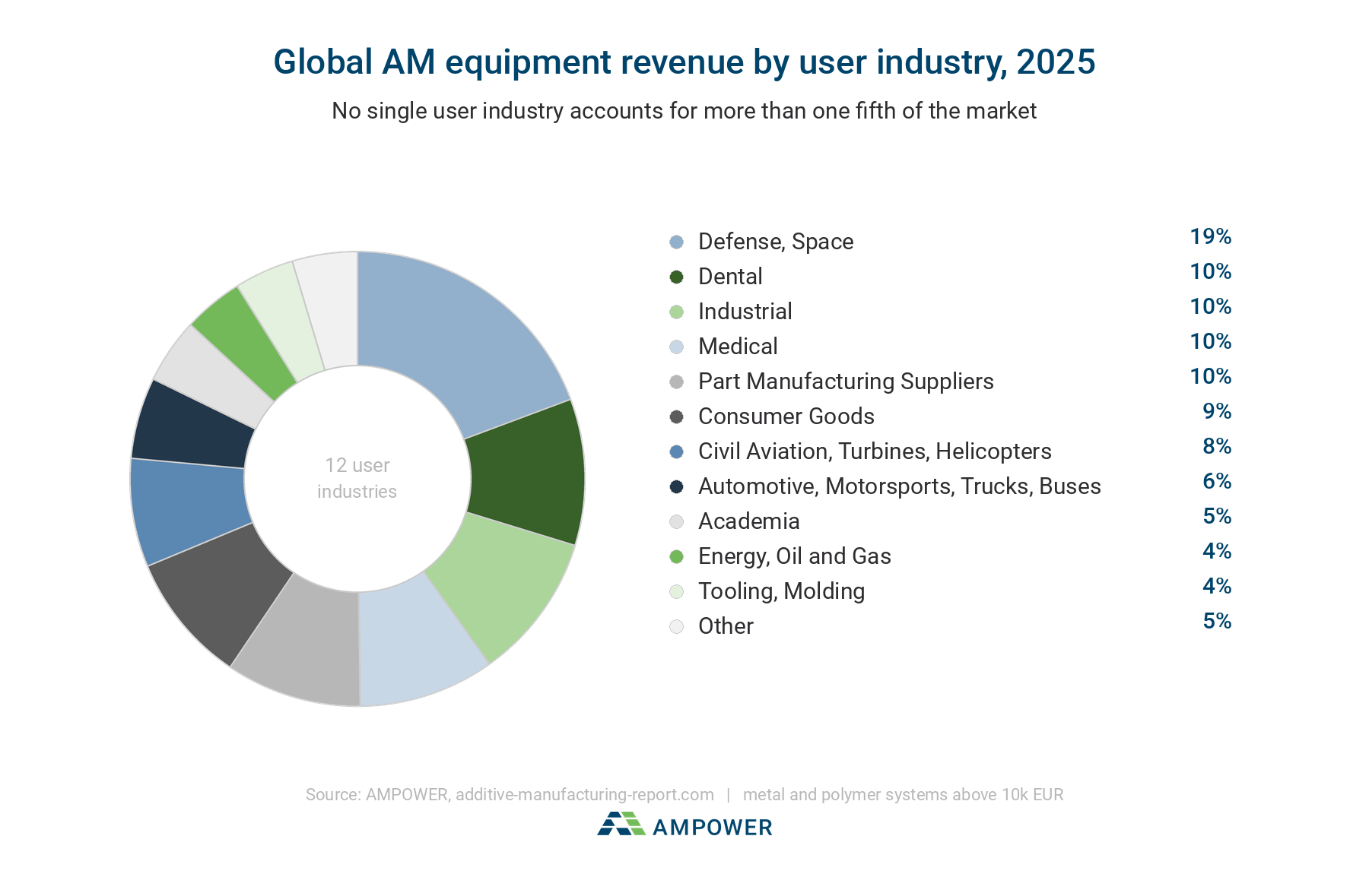Click the '12 user industries' center label
The image size is (1369, 874).
pos(357,478)
